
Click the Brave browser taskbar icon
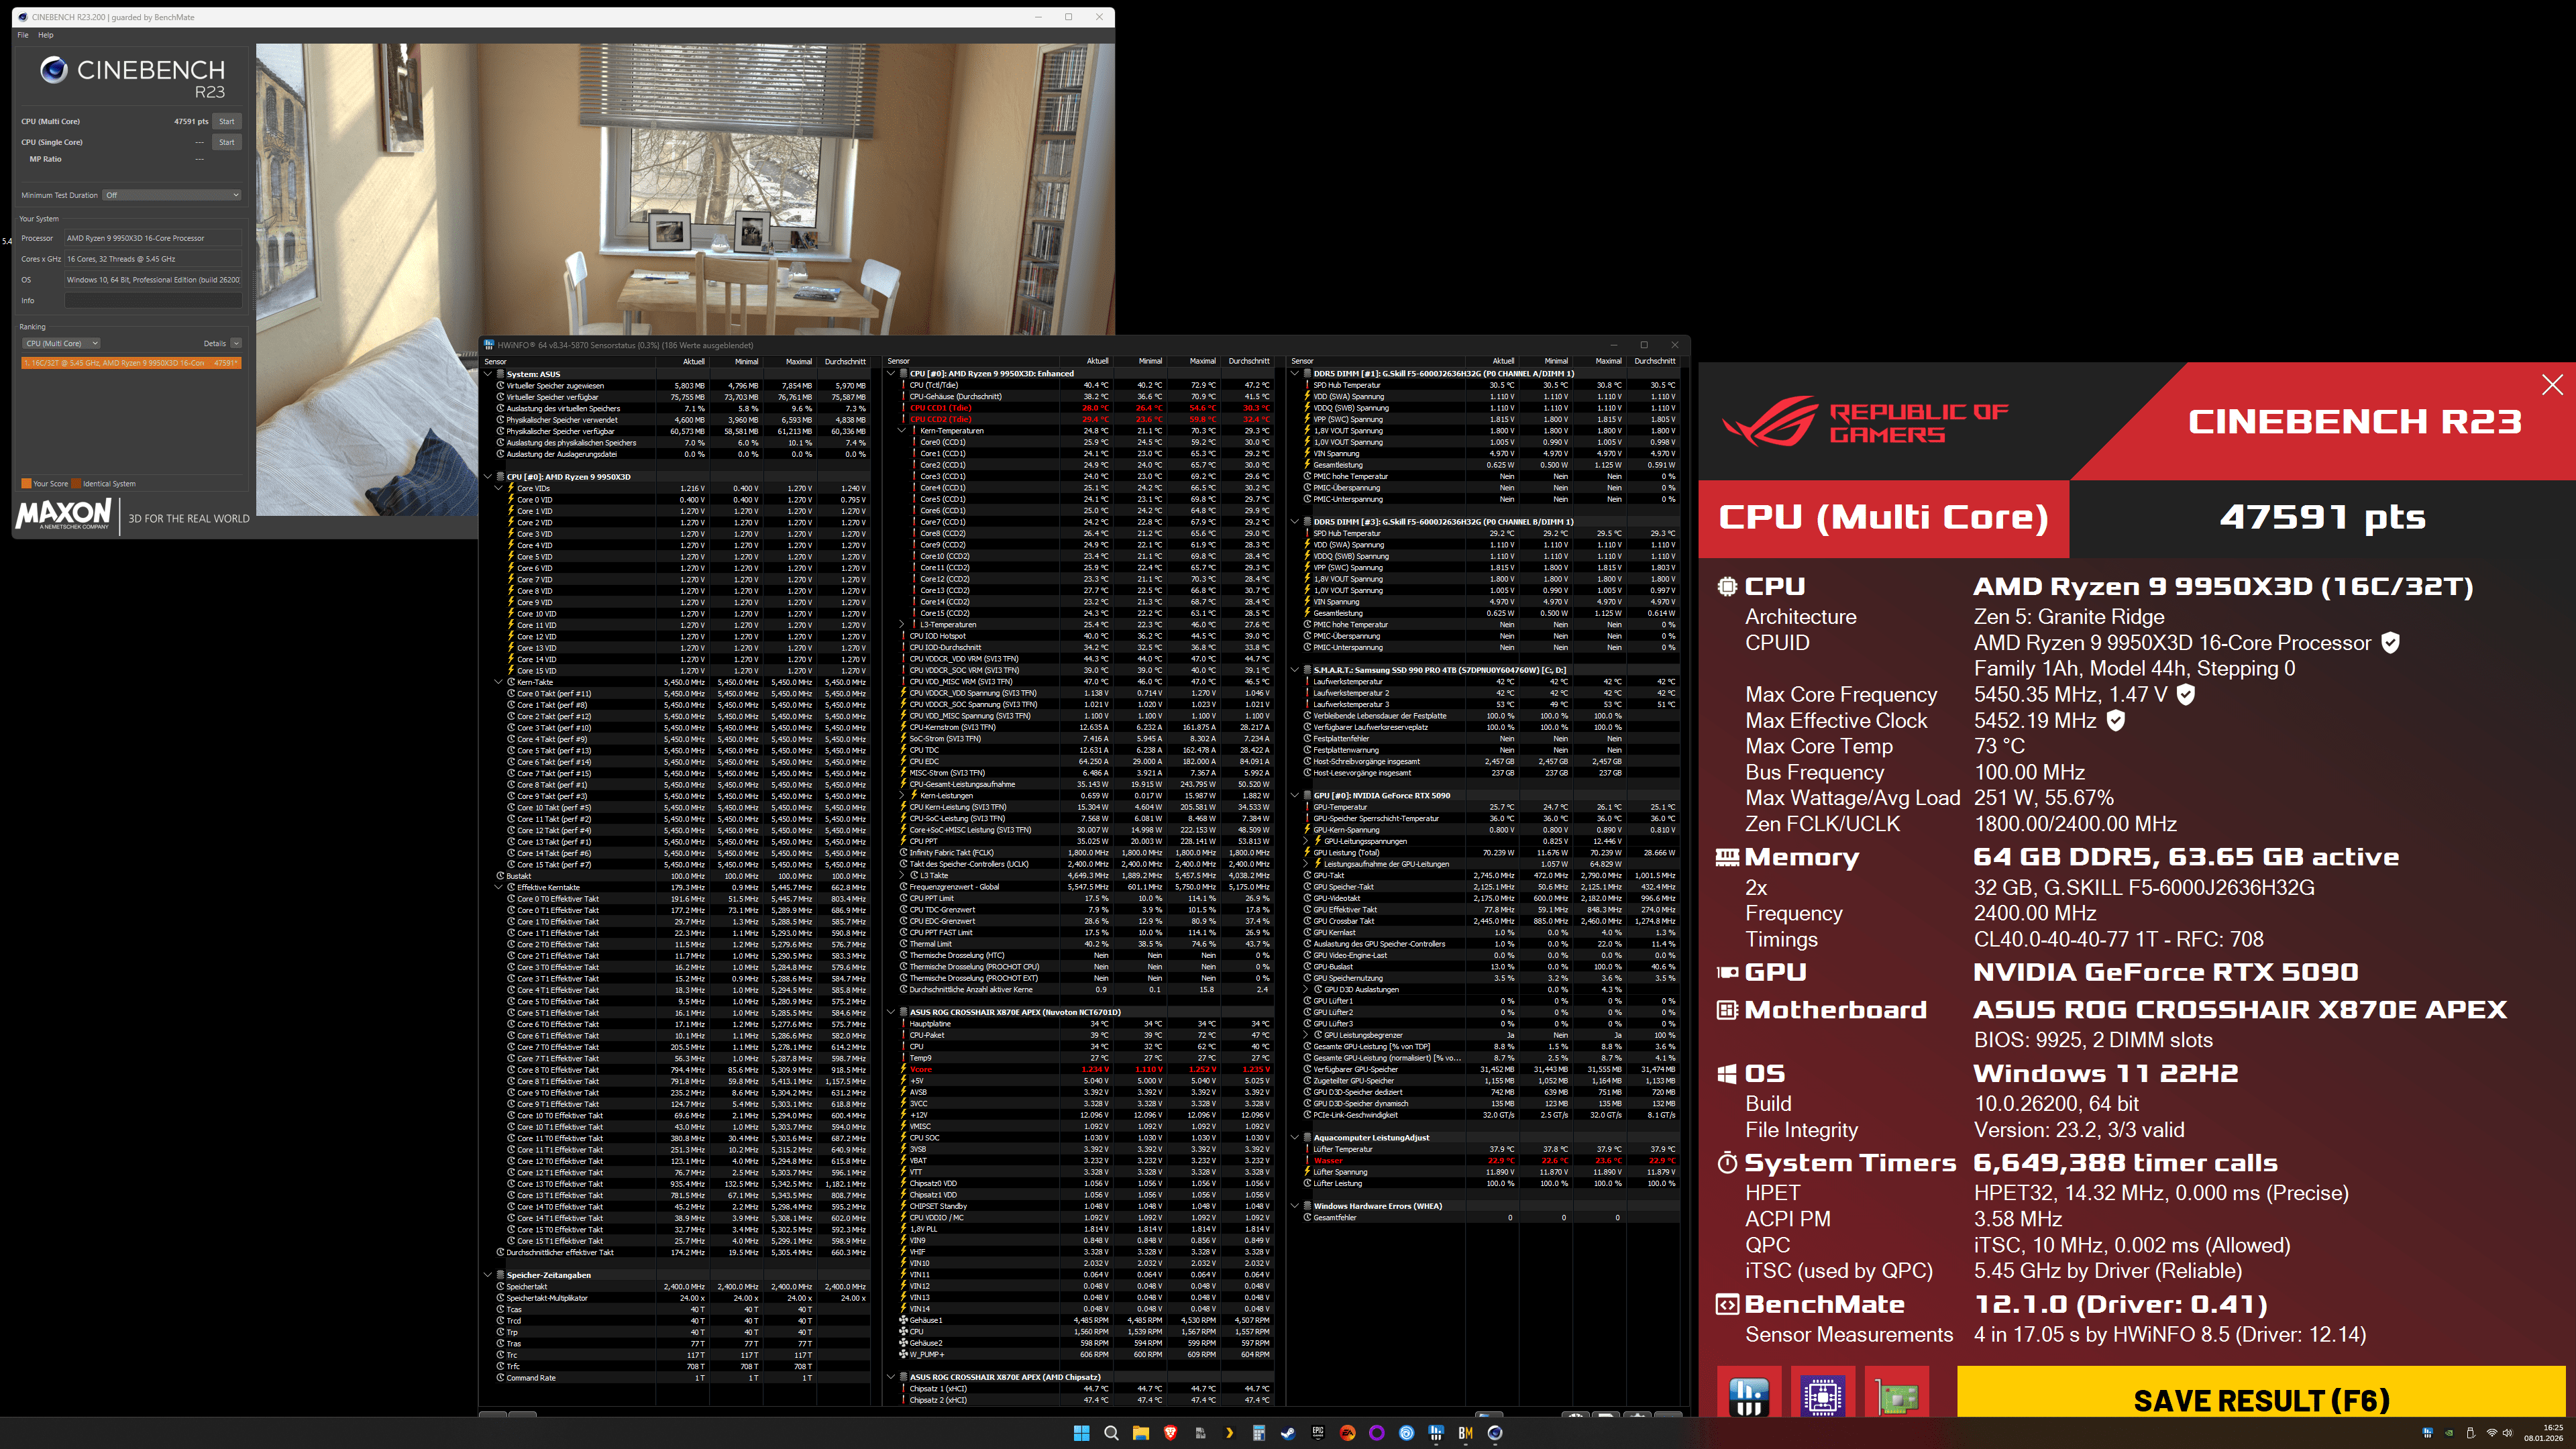coord(1170,1433)
